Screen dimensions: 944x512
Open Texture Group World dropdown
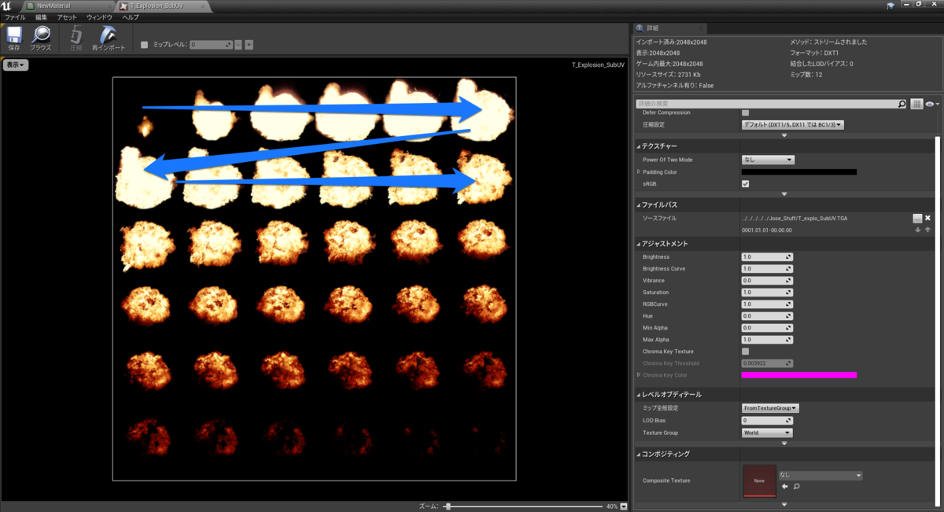click(x=767, y=433)
